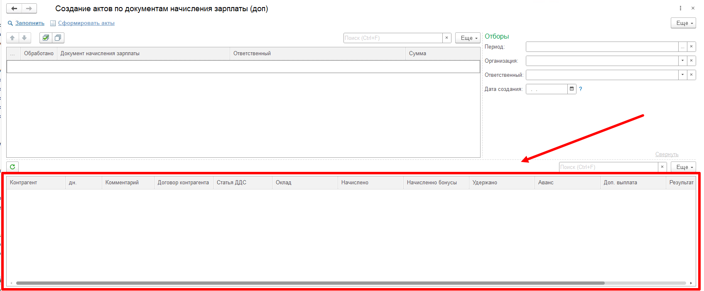
Task: Open the three-dot menu in the title bar
Action: pyautogui.click(x=680, y=8)
